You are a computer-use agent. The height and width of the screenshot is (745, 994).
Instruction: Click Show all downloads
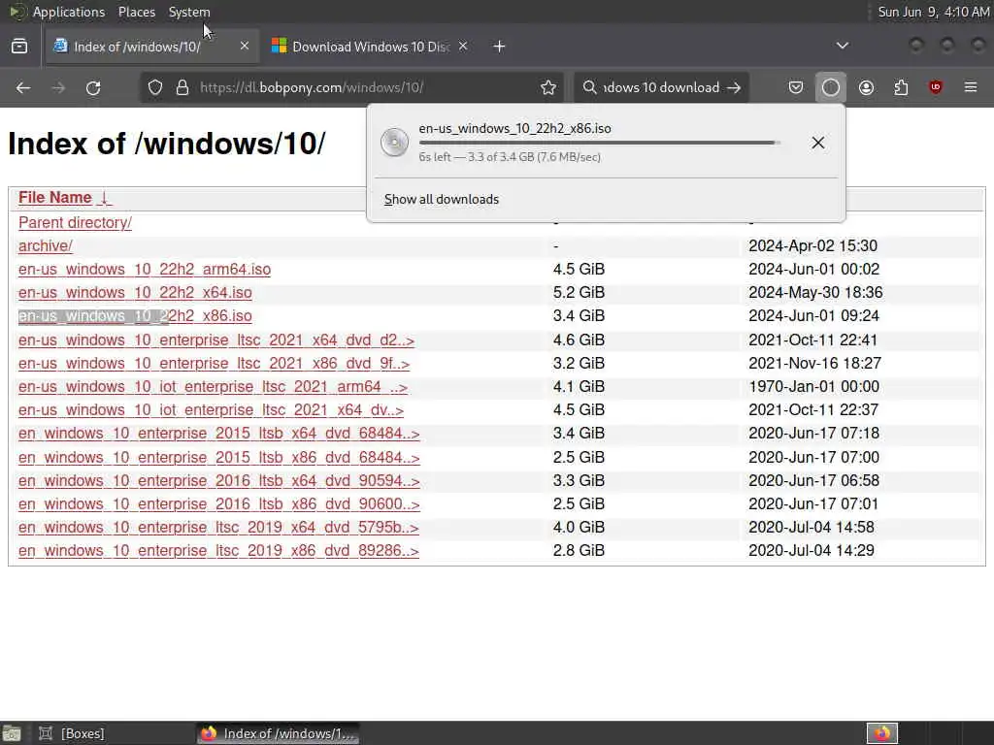(442, 200)
